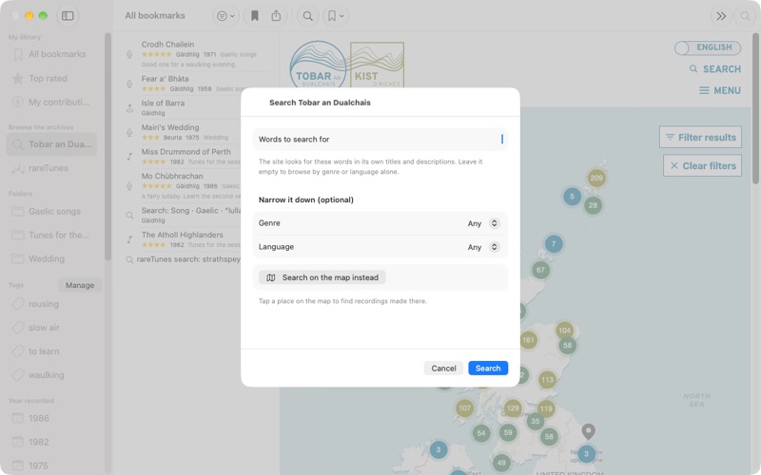Toggle the sidebar panel icon
This screenshot has height=475, width=761.
[x=68, y=16]
